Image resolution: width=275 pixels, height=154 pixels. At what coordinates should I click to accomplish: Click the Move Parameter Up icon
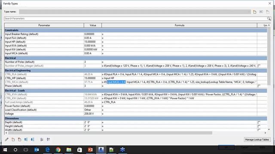(26, 139)
